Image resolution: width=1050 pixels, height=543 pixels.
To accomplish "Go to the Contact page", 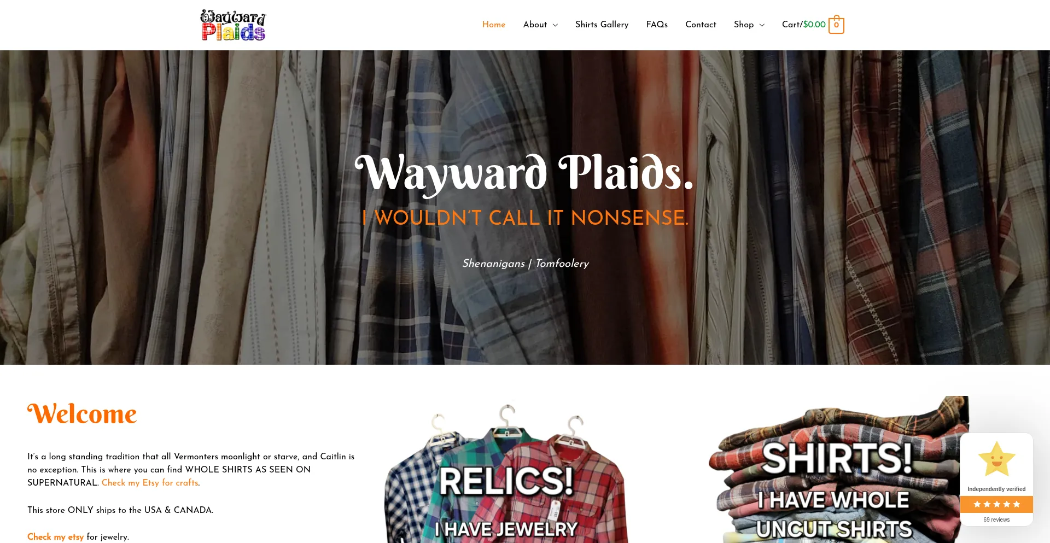I will click(701, 25).
